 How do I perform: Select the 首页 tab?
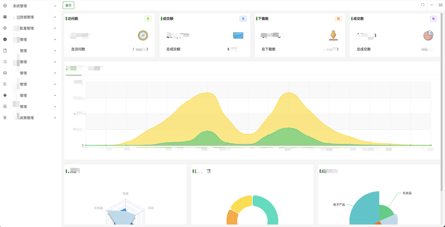tap(68, 5)
